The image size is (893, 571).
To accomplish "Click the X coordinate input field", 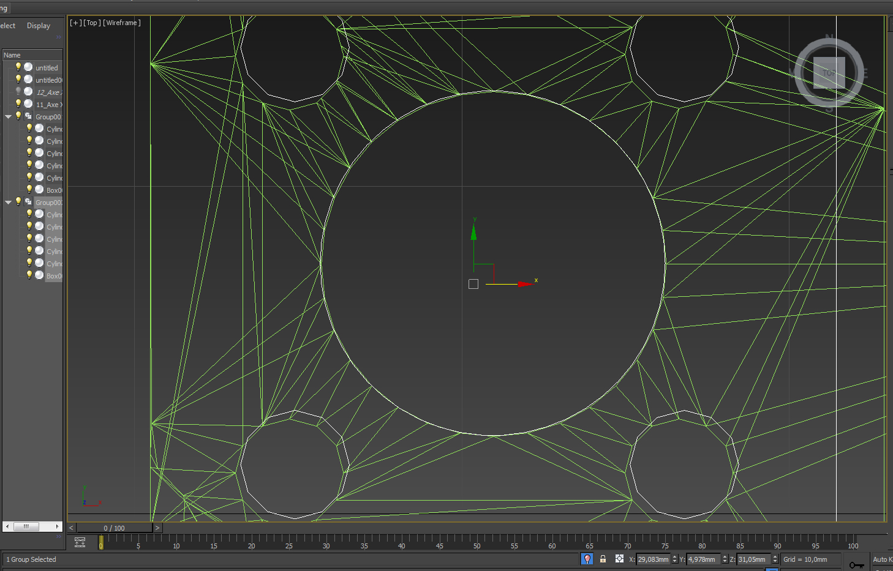I will (653, 559).
